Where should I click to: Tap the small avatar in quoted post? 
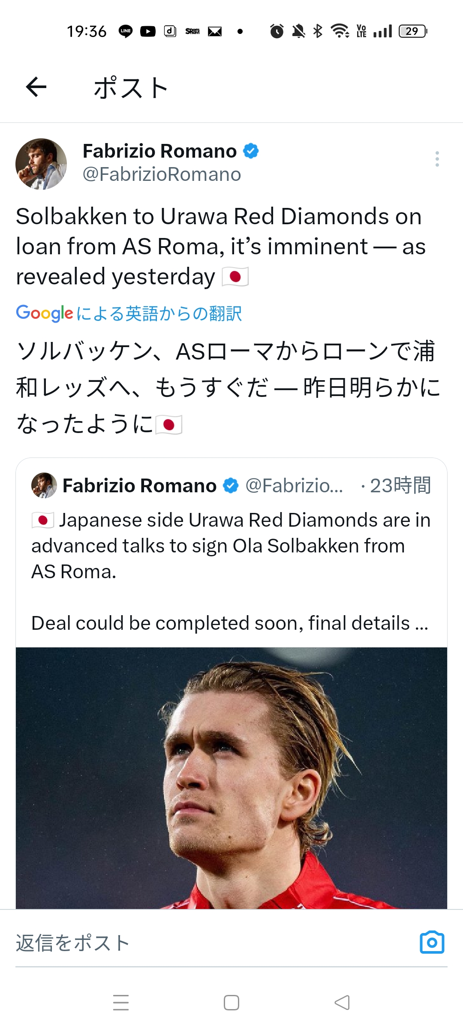coord(44,485)
